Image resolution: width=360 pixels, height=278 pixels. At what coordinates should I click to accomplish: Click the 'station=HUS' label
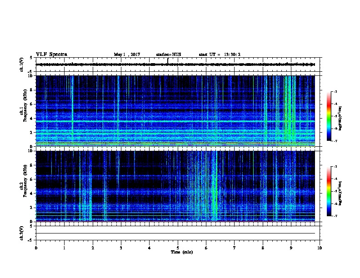(x=169, y=55)
